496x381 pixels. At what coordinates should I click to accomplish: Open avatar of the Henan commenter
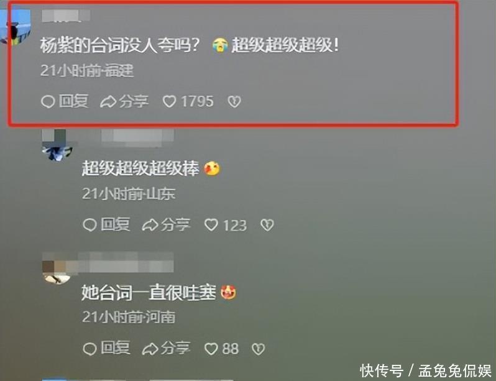coord(57,269)
